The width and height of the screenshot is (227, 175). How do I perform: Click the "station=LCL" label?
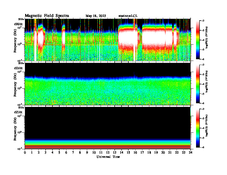coord(128,16)
